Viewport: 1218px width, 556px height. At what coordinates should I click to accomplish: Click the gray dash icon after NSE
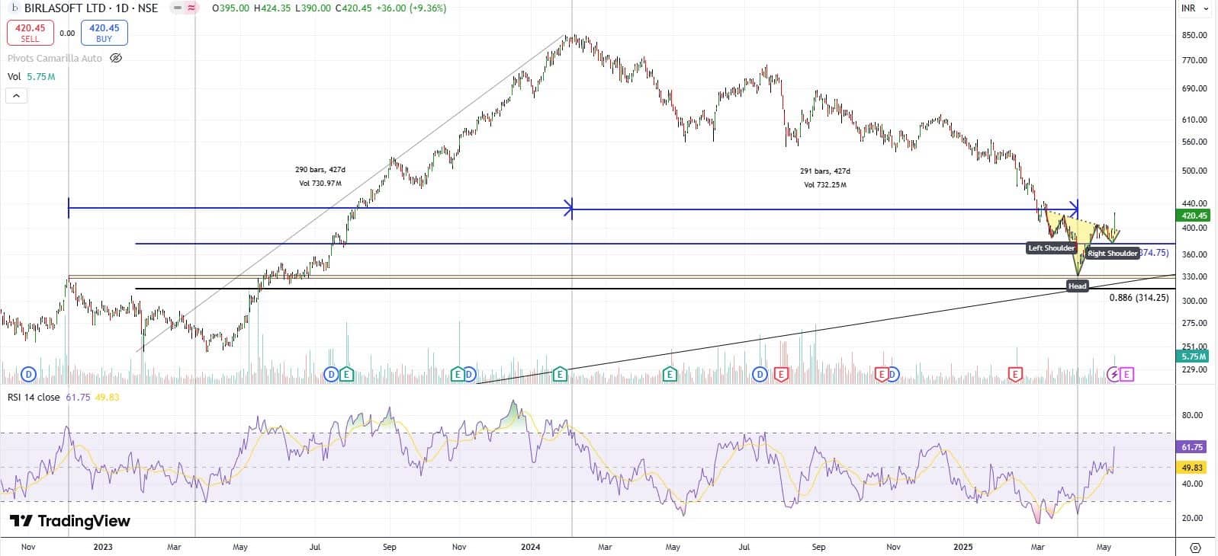[x=177, y=8]
